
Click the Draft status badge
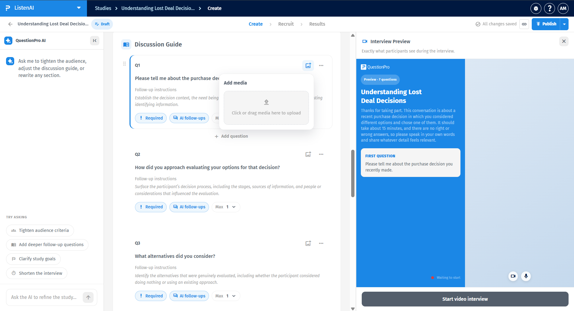[102, 24]
